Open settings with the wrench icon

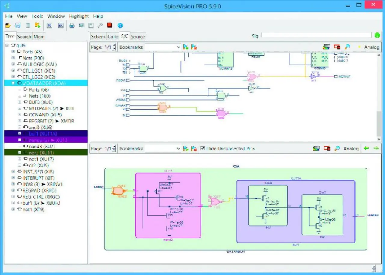(100, 25)
